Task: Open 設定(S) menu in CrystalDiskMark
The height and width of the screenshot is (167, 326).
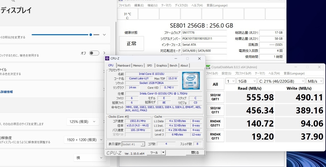Action: point(226,73)
